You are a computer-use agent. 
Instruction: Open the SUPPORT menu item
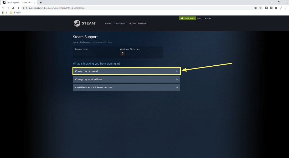tap(143, 24)
